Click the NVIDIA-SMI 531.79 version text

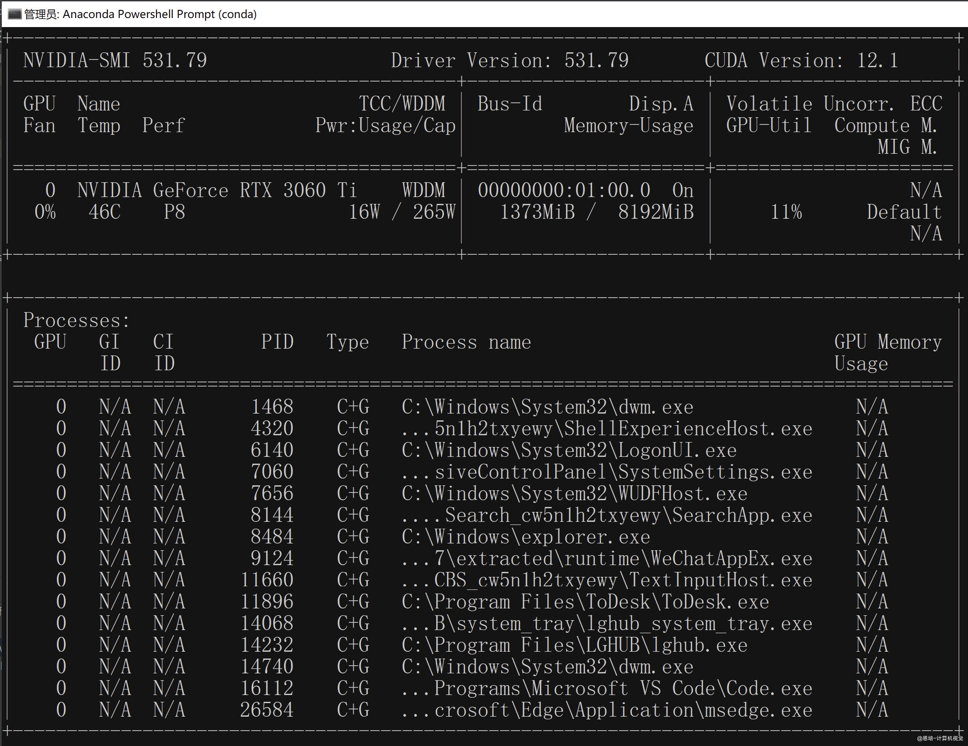115,60
